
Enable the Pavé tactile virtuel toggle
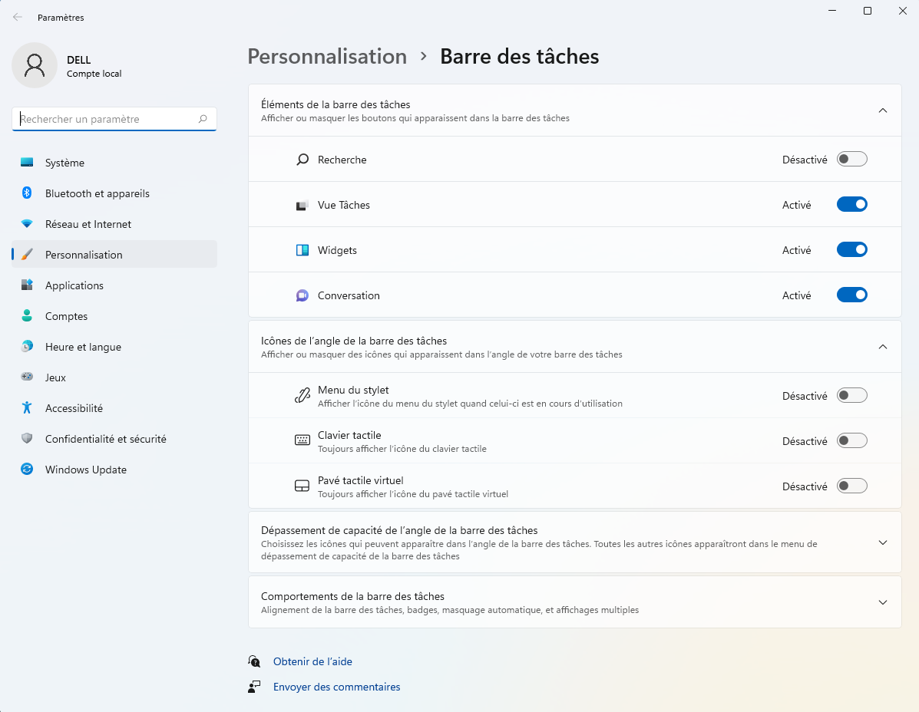click(x=851, y=486)
